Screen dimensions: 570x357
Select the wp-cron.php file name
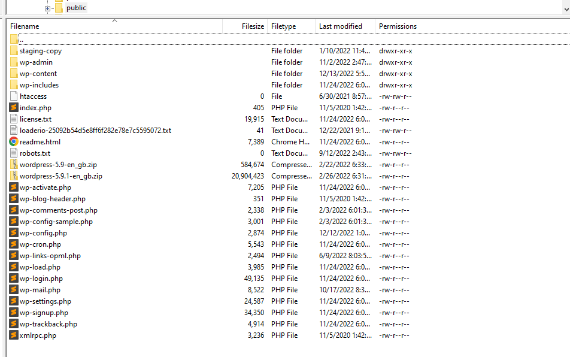pyautogui.click(x=40, y=244)
